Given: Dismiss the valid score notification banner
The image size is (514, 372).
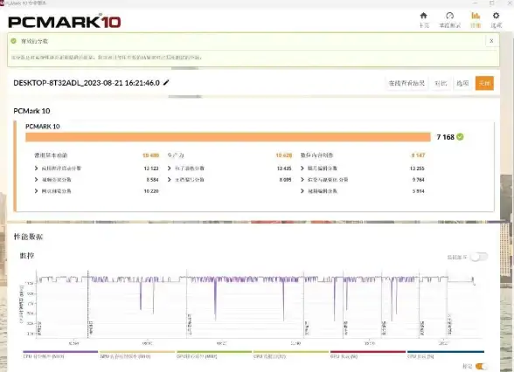Looking at the screenshot, I should [491, 41].
